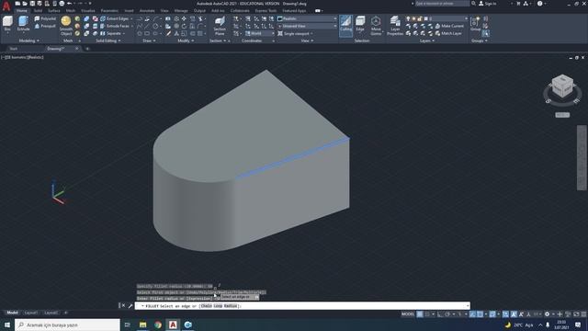588x331 pixels.
Task: Close the command line with X
Action: 123,305
